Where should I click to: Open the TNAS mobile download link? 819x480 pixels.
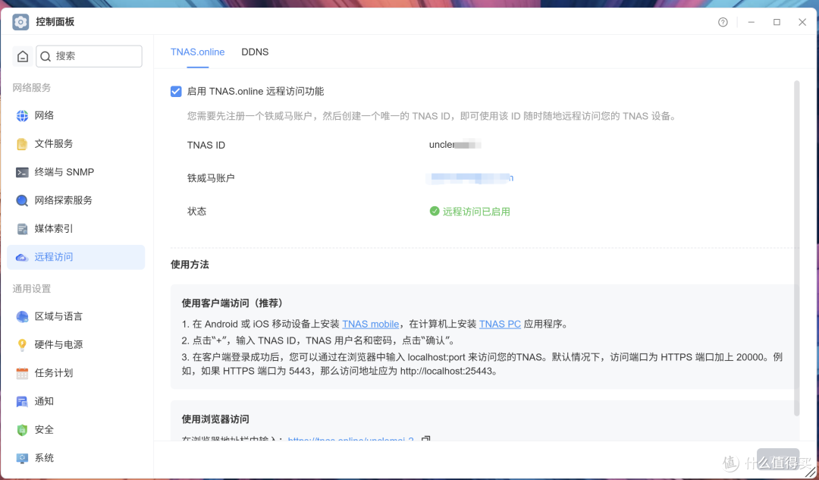coord(370,324)
